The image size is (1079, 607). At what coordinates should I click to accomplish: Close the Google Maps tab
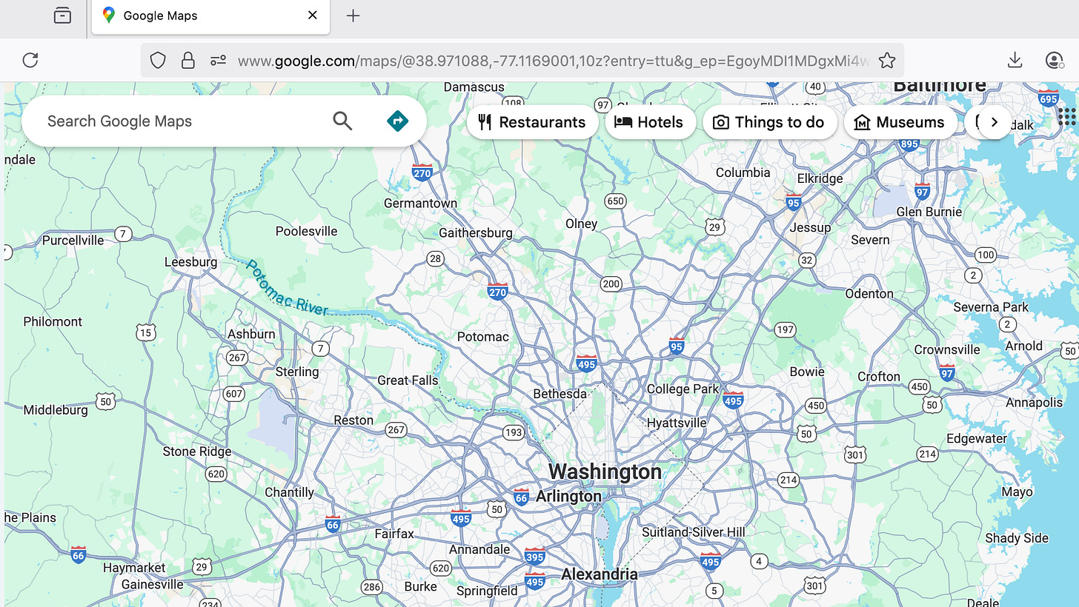(313, 16)
